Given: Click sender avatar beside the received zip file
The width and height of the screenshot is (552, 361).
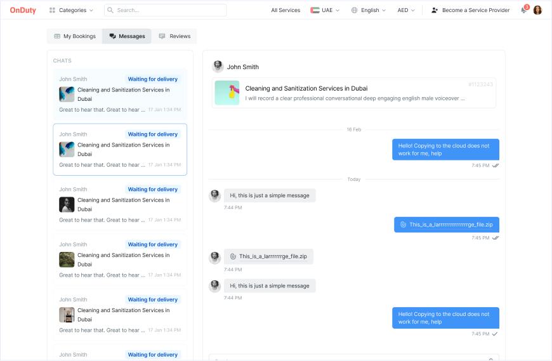Looking at the screenshot, I should (x=214, y=258).
